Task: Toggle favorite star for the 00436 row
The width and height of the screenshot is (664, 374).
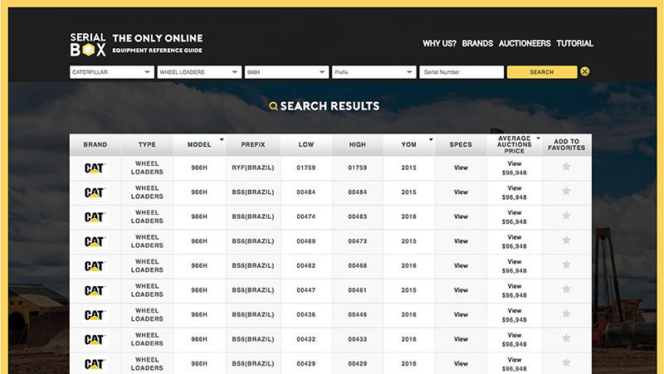Action: coord(566,314)
